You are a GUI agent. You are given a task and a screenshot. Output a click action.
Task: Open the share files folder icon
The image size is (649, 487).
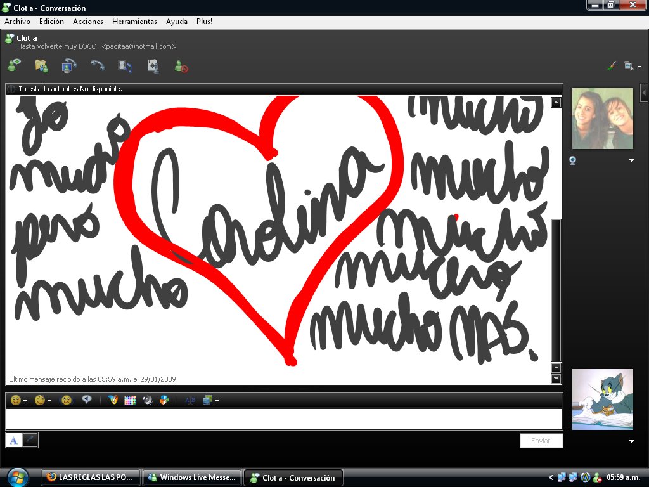(41, 66)
